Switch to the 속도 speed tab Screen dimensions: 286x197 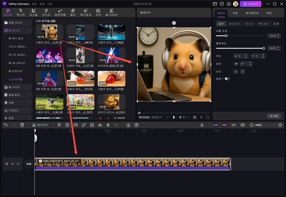[235, 13]
